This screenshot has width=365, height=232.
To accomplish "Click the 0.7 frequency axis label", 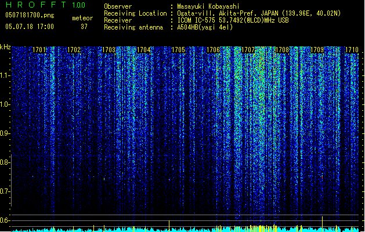I will coord(5,191).
